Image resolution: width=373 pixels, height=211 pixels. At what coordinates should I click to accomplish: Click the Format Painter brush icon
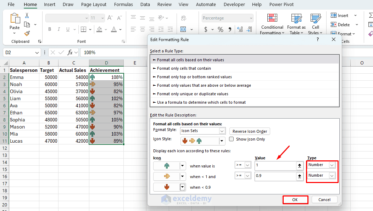27,33
